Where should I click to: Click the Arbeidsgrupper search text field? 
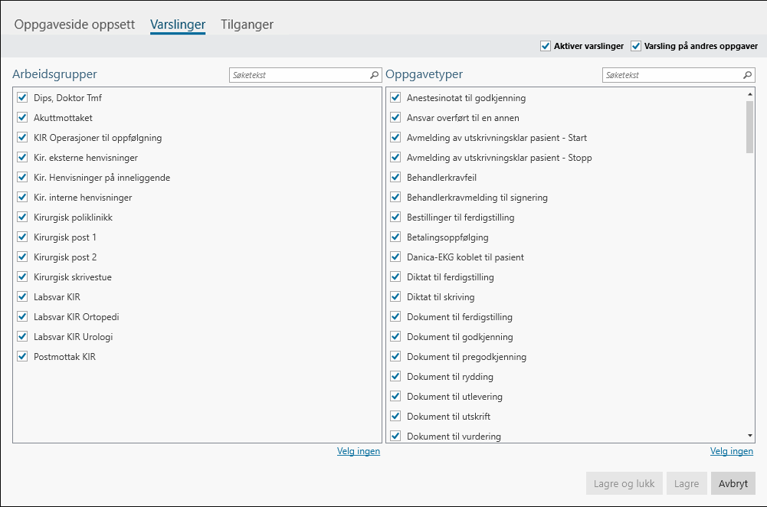click(299, 75)
